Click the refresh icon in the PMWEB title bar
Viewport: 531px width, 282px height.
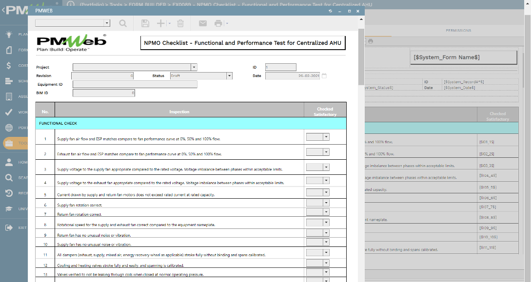click(331, 11)
